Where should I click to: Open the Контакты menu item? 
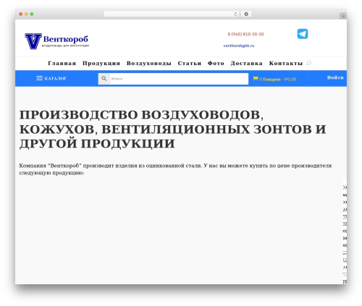tap(286, 63)
